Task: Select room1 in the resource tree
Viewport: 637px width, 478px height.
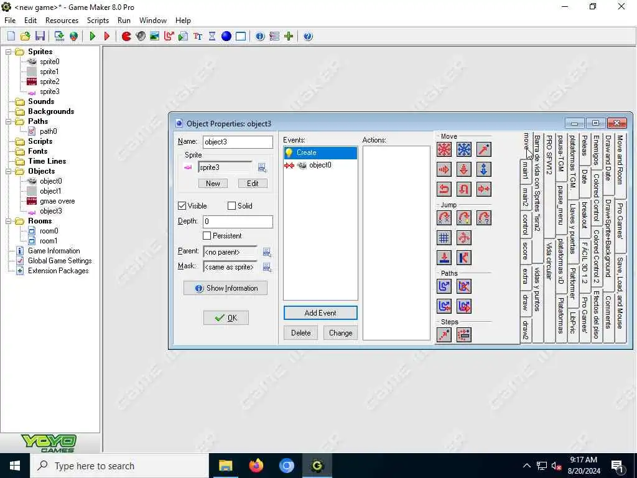Action: point(49,241)
